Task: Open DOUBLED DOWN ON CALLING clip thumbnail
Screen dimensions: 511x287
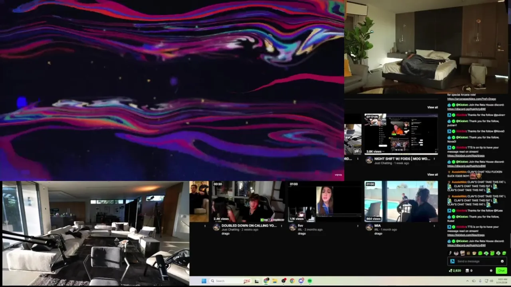Action: pyautogui.click(x=248, y=202)
